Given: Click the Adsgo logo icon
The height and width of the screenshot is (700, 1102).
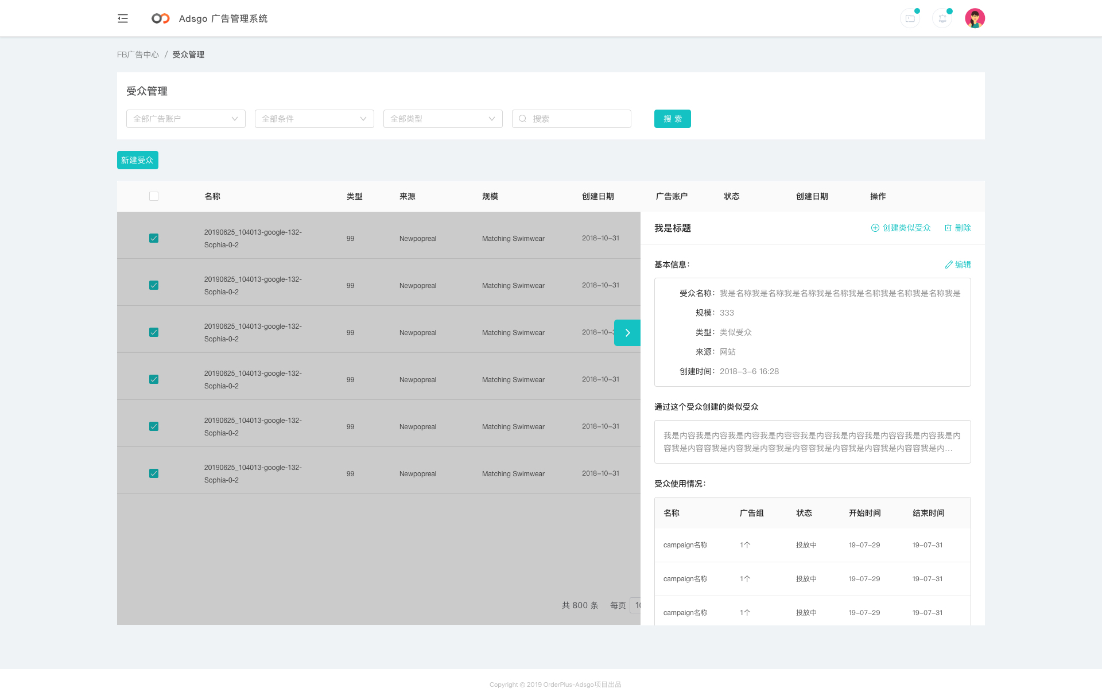Looking at the screenshot, I should [x=161, y=18].
